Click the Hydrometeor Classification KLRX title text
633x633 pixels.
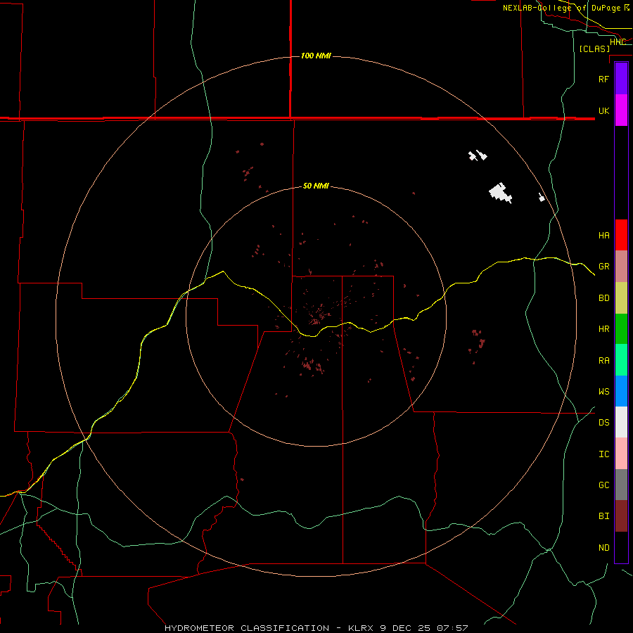[316, 628]
